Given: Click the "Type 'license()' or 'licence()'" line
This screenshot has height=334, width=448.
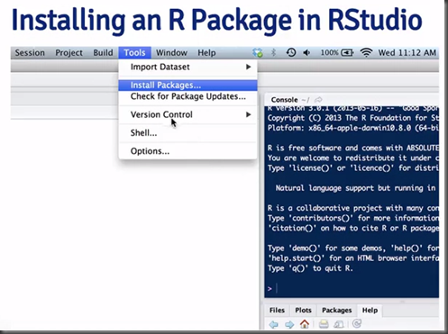Looking at the screenshot, I should (352, 168).
